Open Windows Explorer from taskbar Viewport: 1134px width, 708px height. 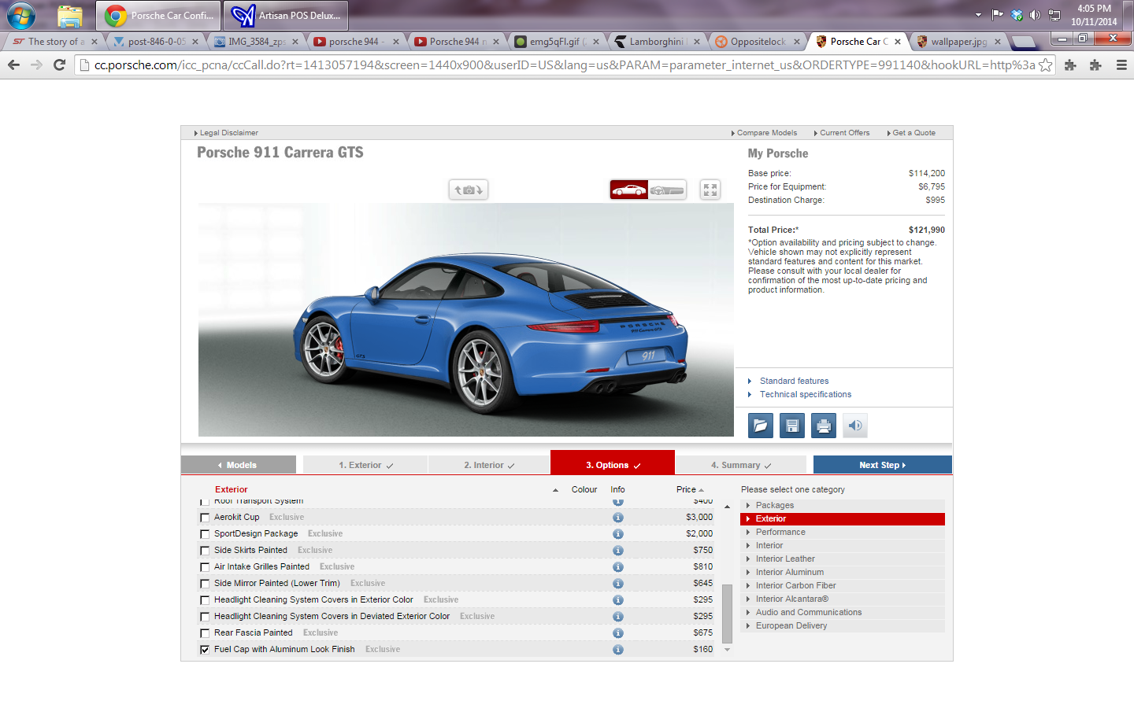(70, 15)
